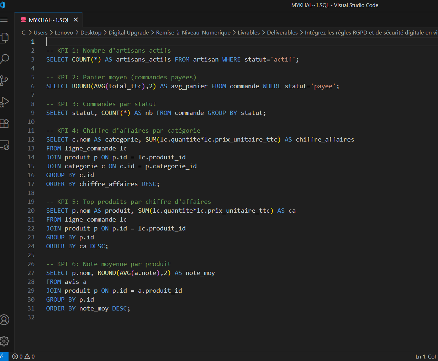The width and height of the screenshot is (438, 361).
Task: Click 'a.produit_id' on line 29
Action: pos(160,291)
